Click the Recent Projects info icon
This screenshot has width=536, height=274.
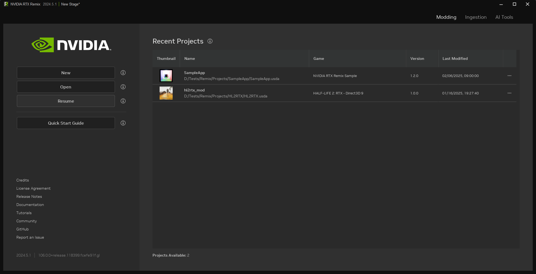[210, 41]
